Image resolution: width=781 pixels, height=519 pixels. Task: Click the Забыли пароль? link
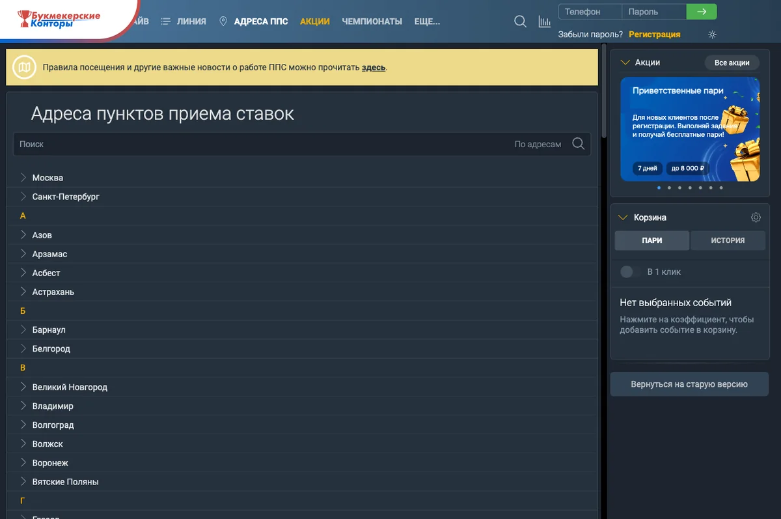pyautogui.click(x=590, y=35)
